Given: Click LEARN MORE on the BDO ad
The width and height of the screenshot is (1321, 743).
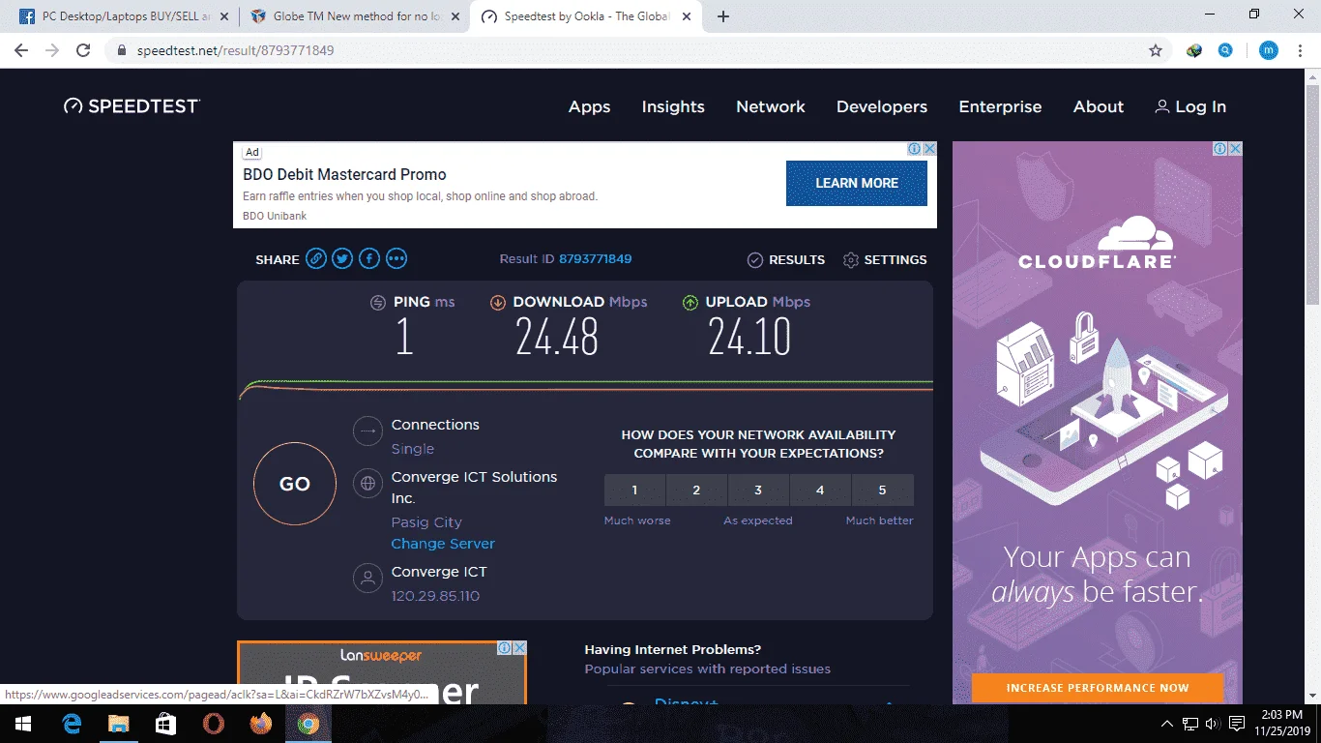Looking at the screenshot, I should pos(857,183).
